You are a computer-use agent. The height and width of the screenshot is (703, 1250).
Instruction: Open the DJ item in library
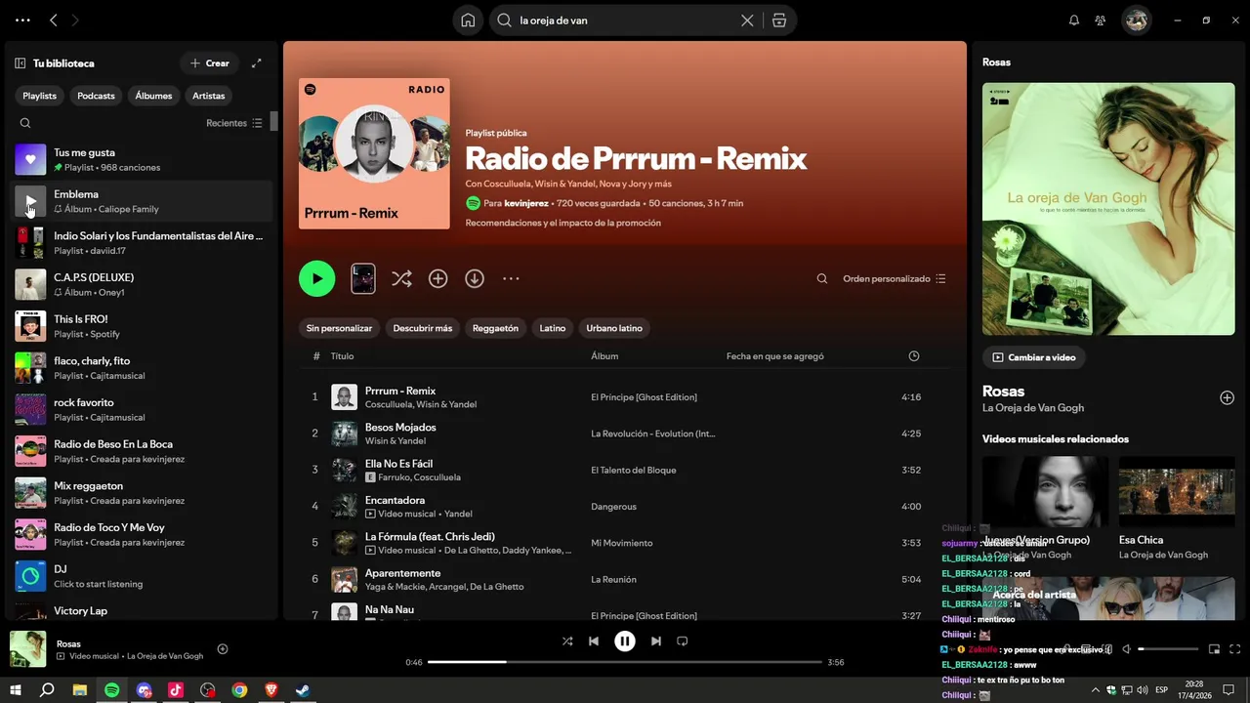pyautogui.click(x=142, y=576)
